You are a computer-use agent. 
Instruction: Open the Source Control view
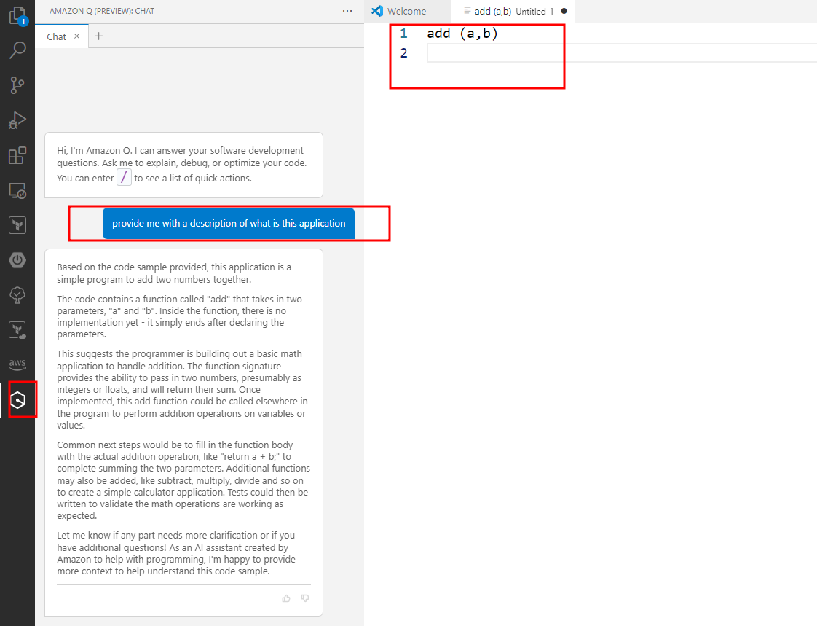point(17,85)
